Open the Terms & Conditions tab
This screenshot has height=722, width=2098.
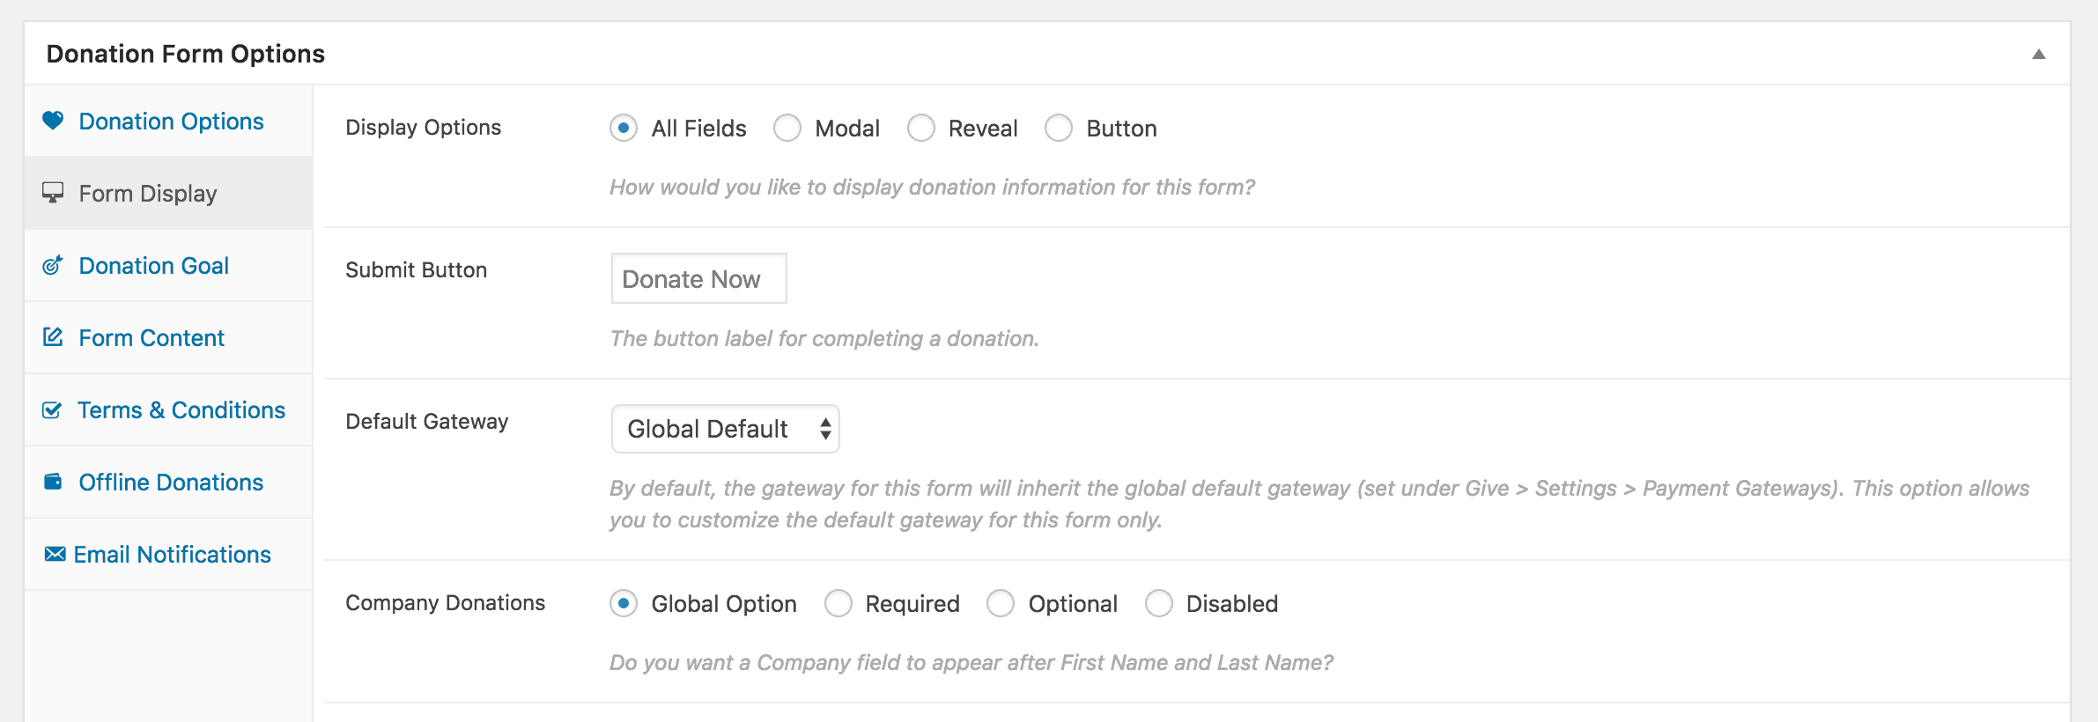coord(168,409)
